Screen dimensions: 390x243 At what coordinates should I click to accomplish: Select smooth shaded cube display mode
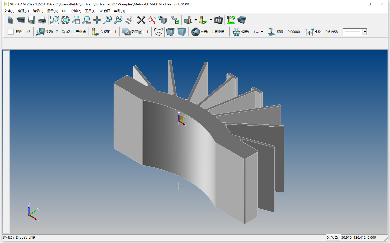point(182,32)
